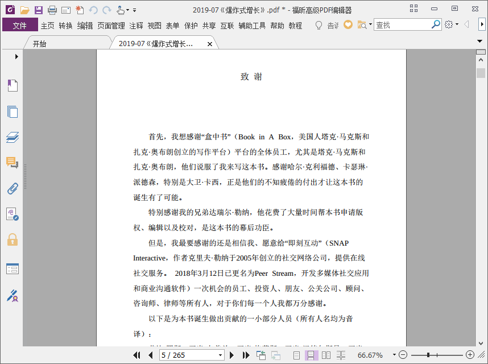Image resolution: width=488 pixels, height=364 pixels.
Task: Open the settings gear dropdown
Action: pyautogui.click(x=457, y=24)
